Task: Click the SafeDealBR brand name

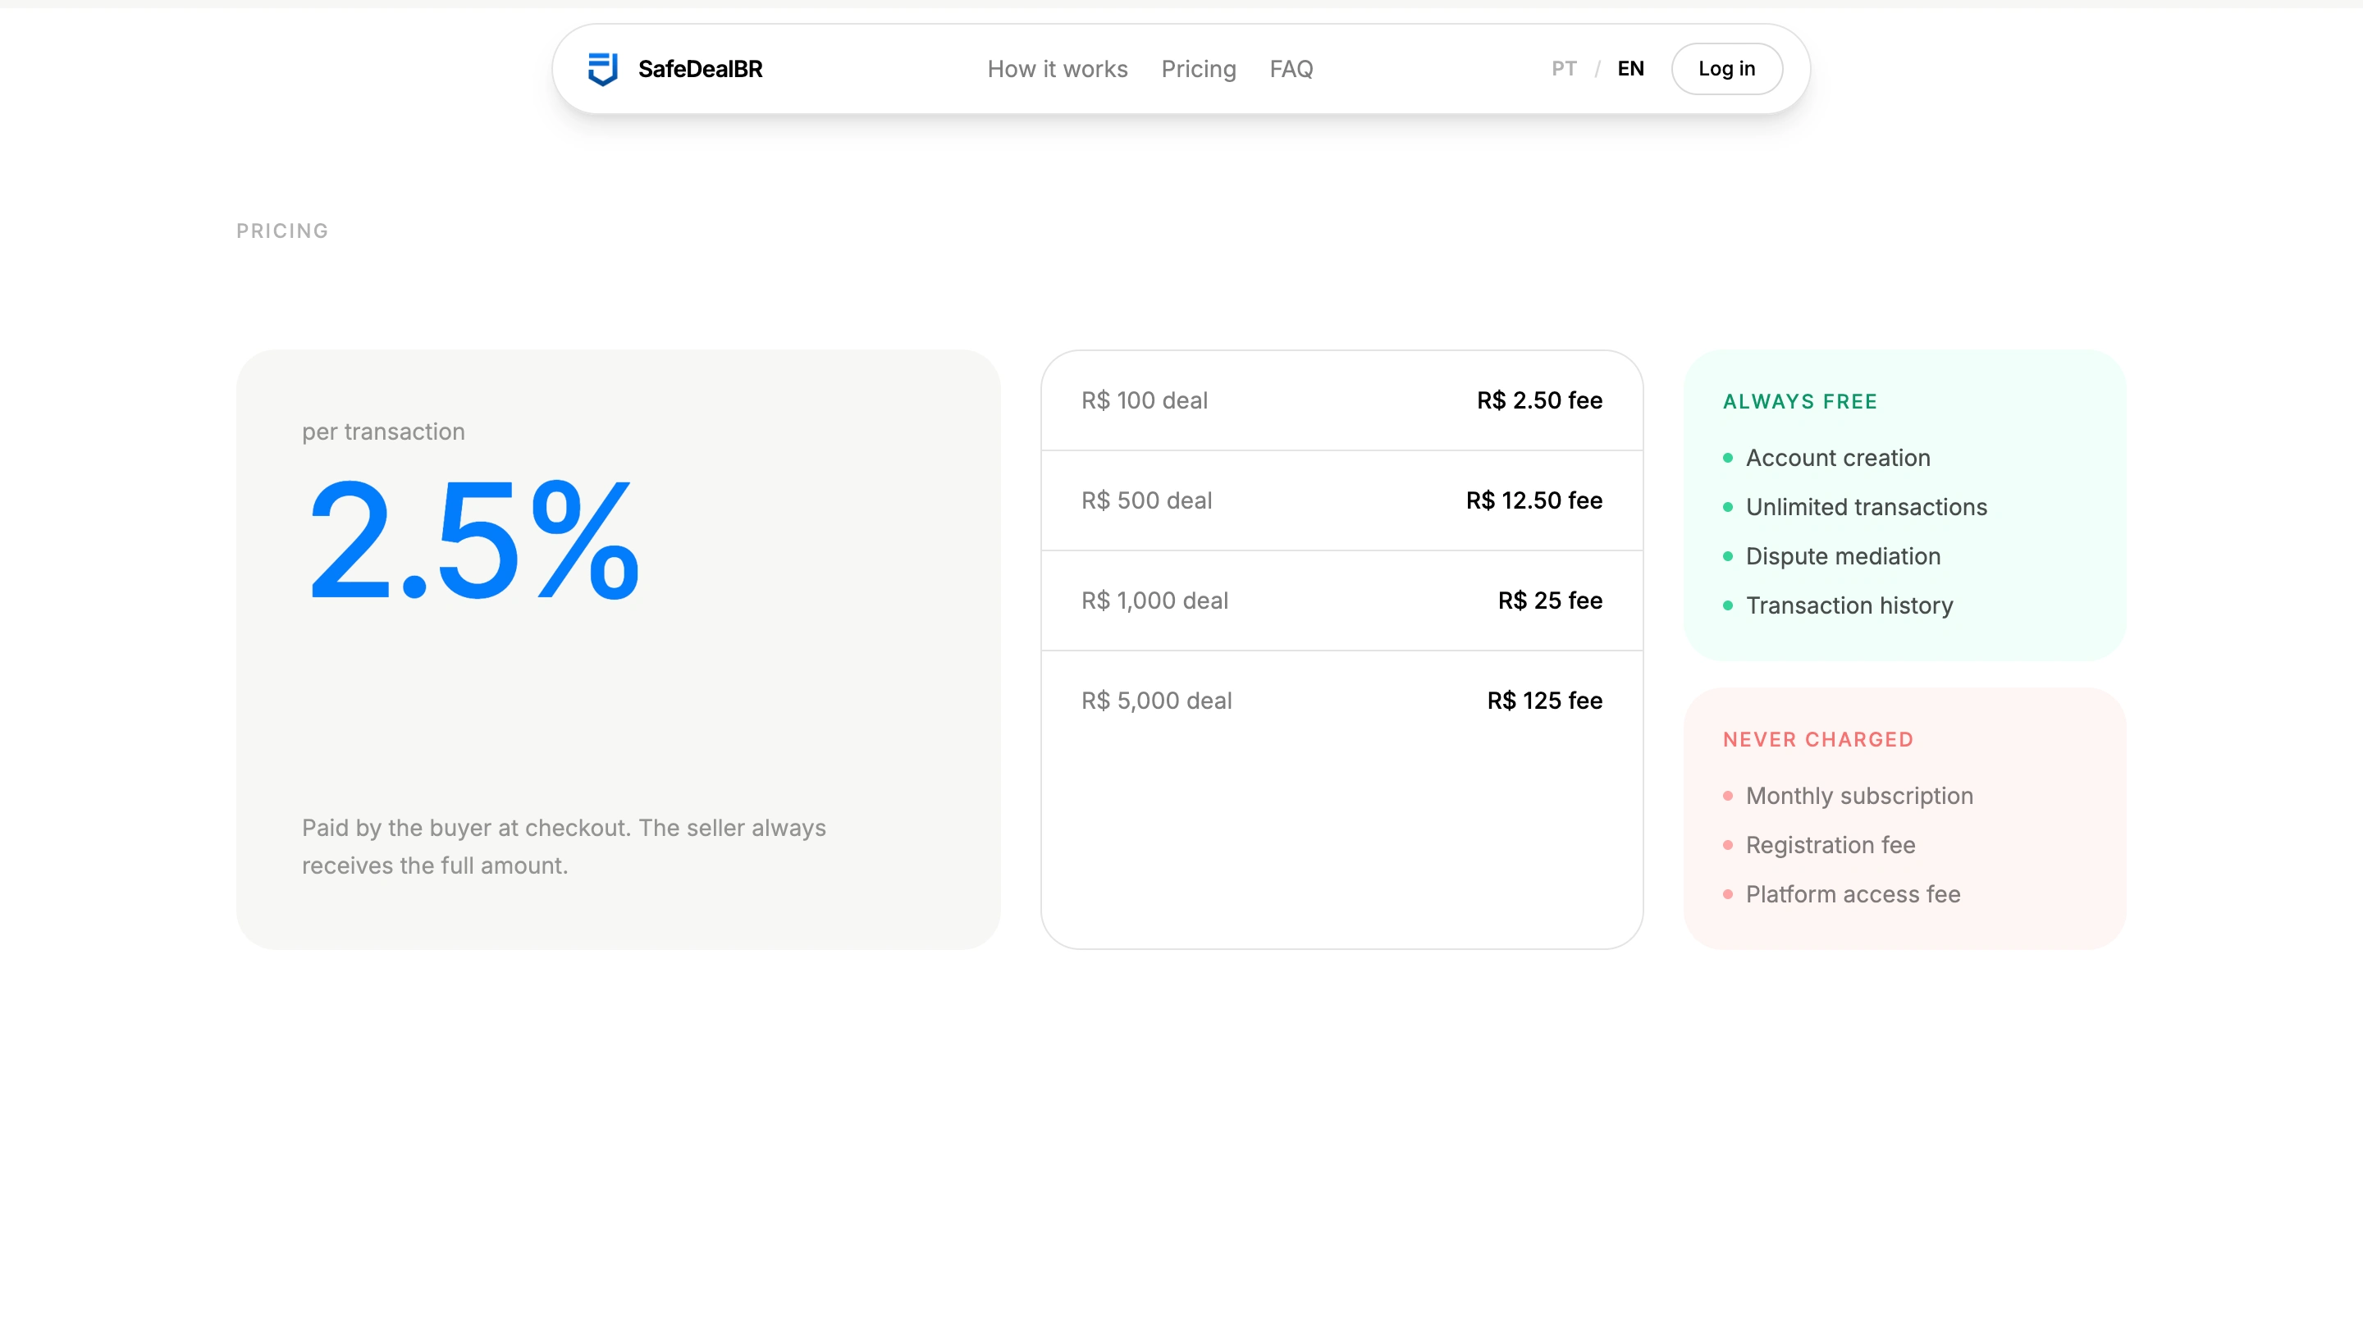Action: pyautogui.click(x=700, y=69)
